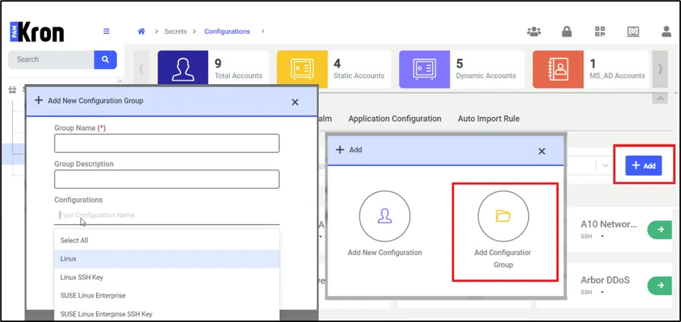The image size is (681, 322).
Task: Open the user profile icon
Action: click(666, 32)
